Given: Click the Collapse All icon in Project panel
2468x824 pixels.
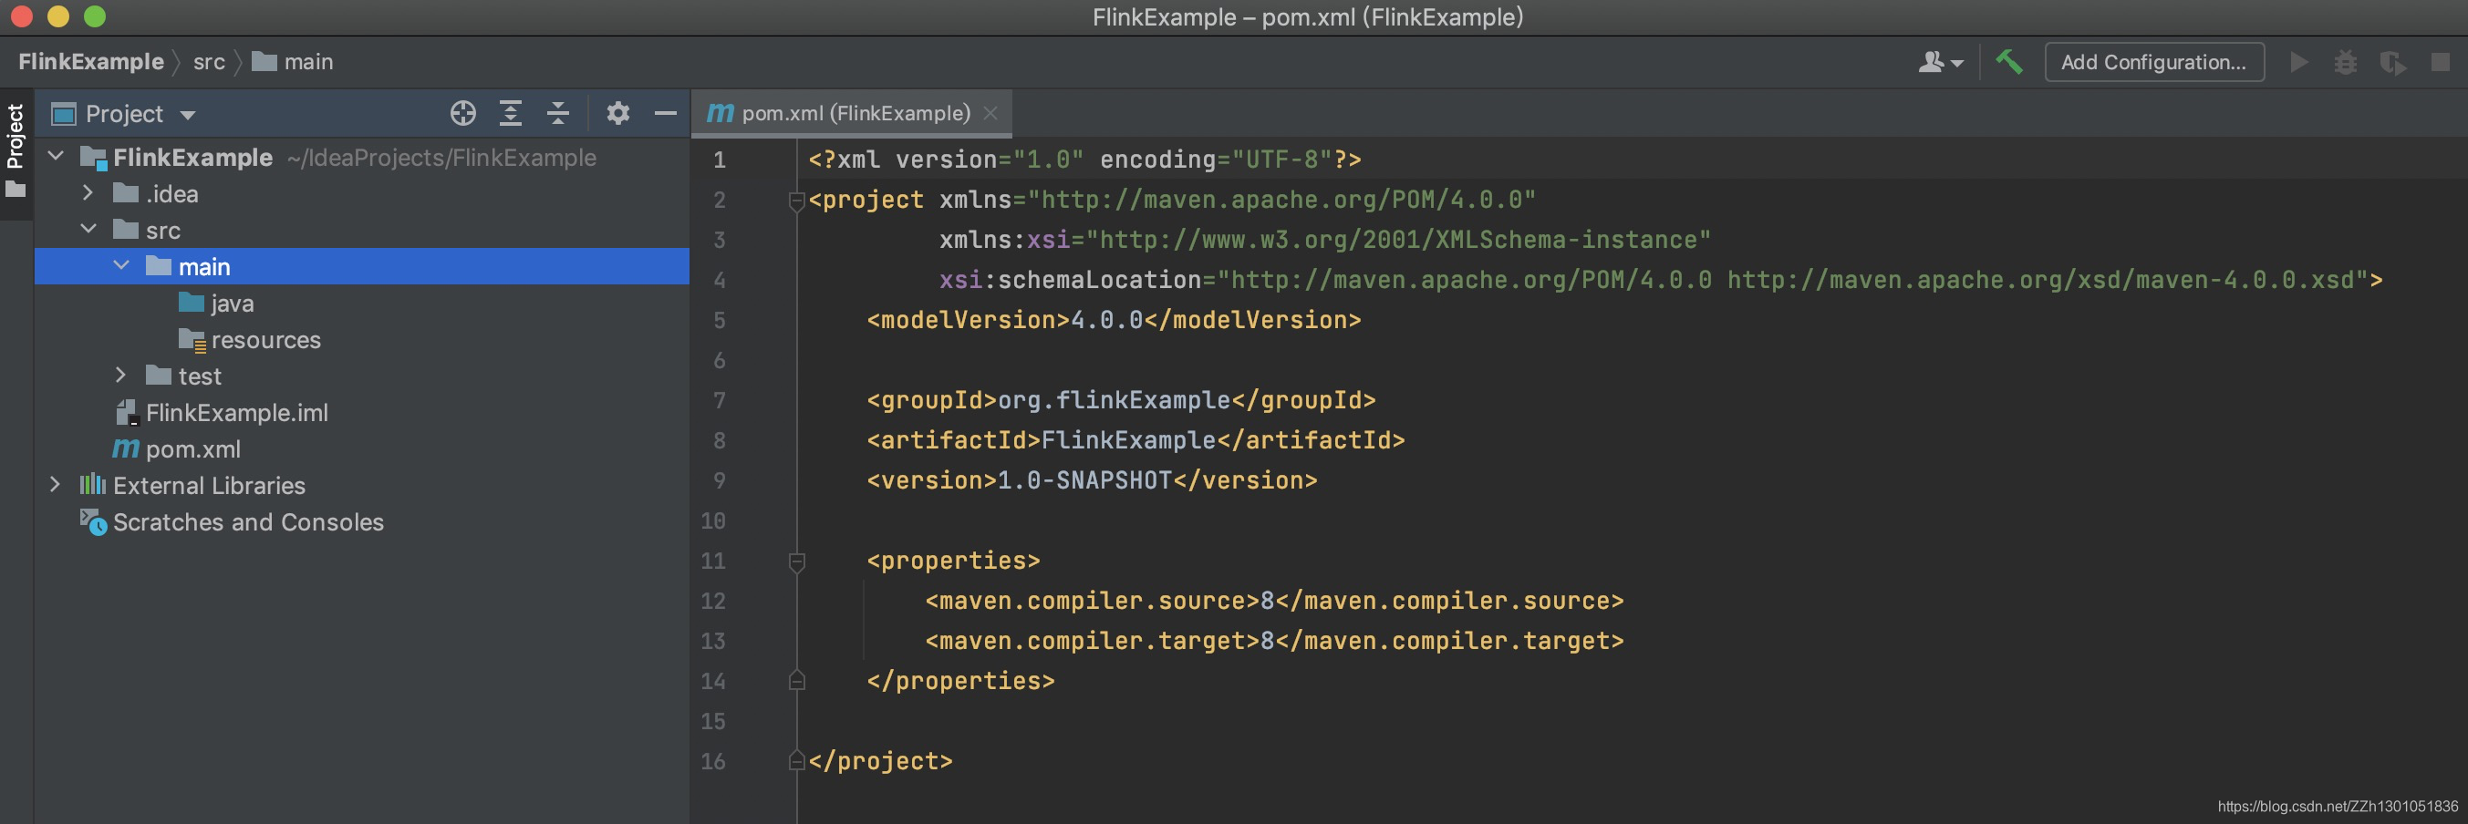Looking at the screenshot, I should pyautogui.click(x=557, y=114).
